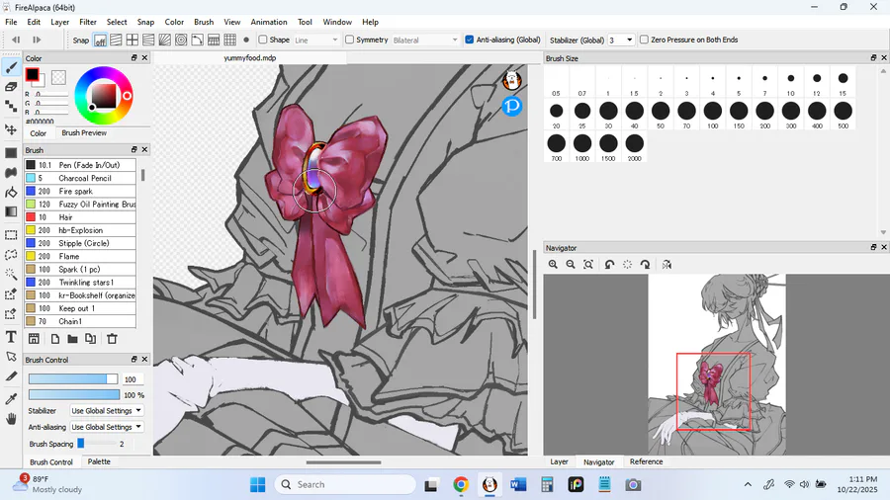Open the Shape Line dropdown
890x500 pixels.
(316, 41)
